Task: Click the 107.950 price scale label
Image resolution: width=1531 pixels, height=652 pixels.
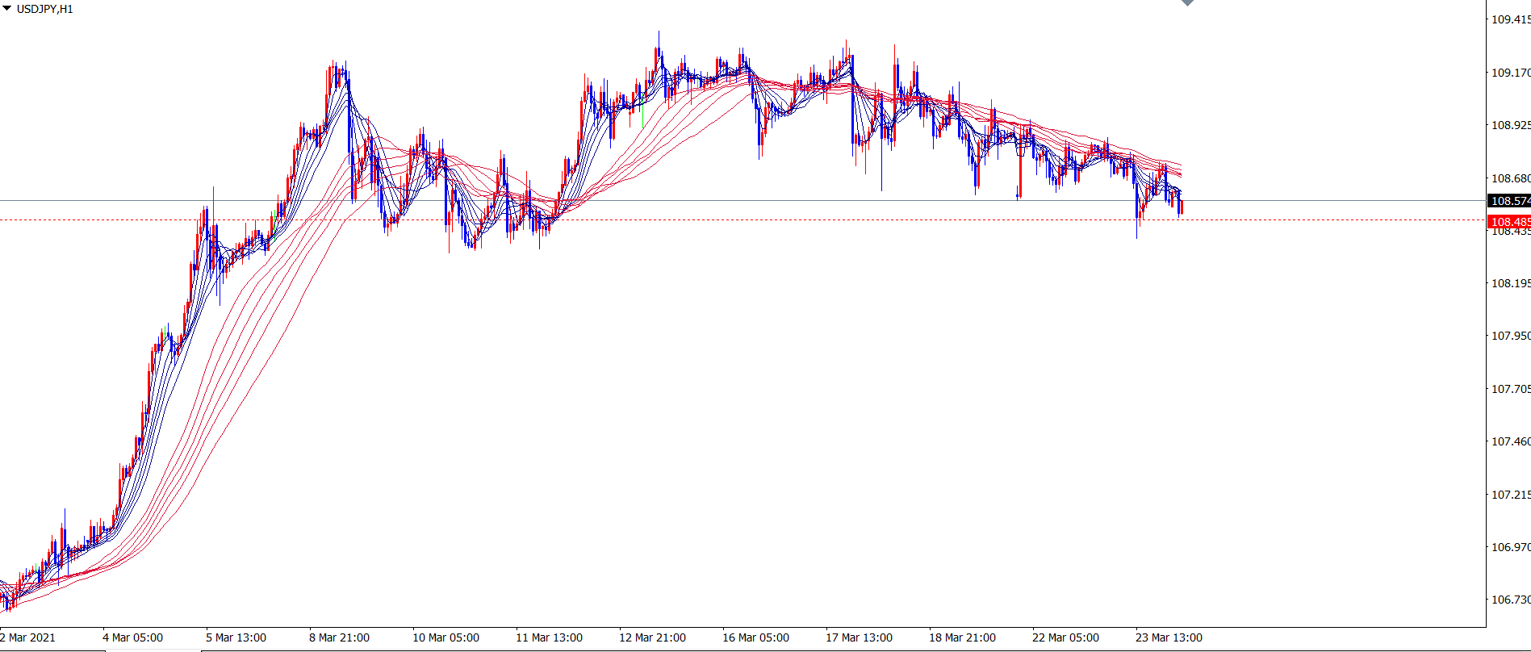Action: click(1509, 336)
